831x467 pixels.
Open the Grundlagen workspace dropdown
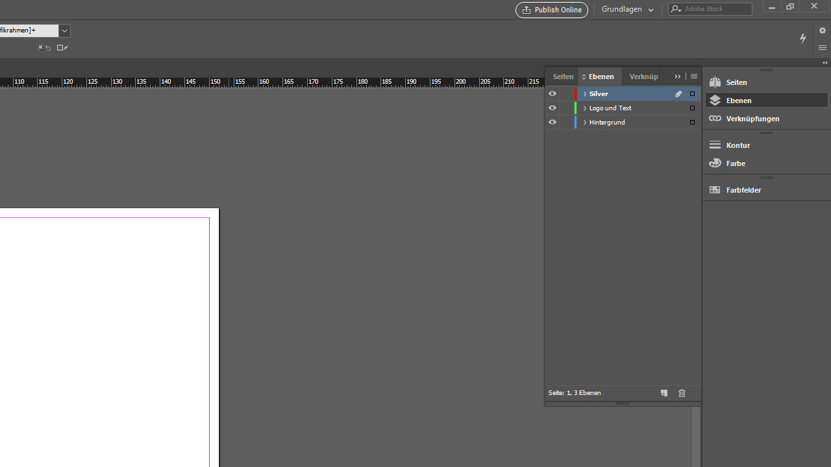tap(628, 10)
